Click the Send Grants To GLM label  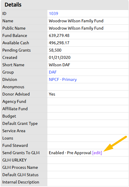(x=21, y=153)
